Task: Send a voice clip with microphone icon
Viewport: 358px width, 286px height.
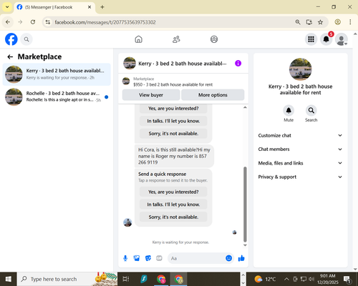Action: tap(125, 258)
